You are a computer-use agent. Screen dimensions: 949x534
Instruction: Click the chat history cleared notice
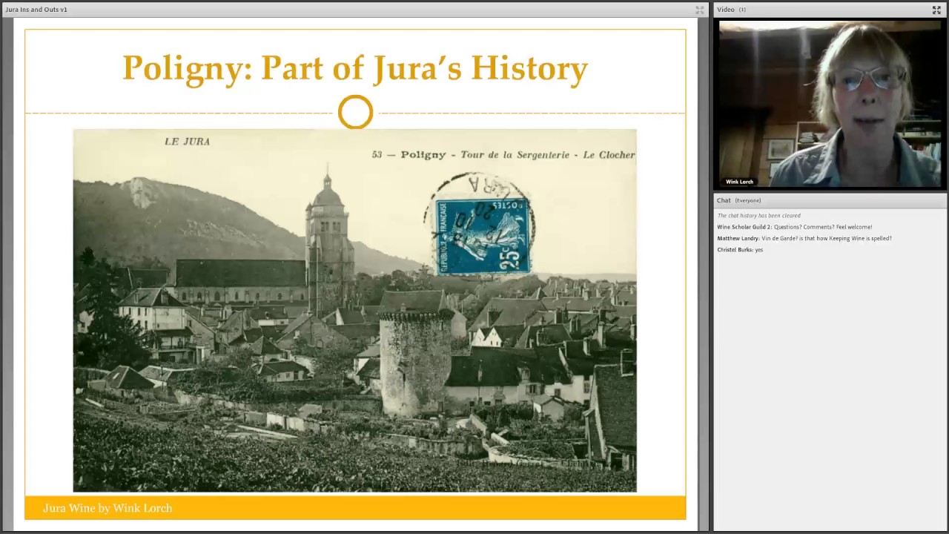(x=758, y=216)
